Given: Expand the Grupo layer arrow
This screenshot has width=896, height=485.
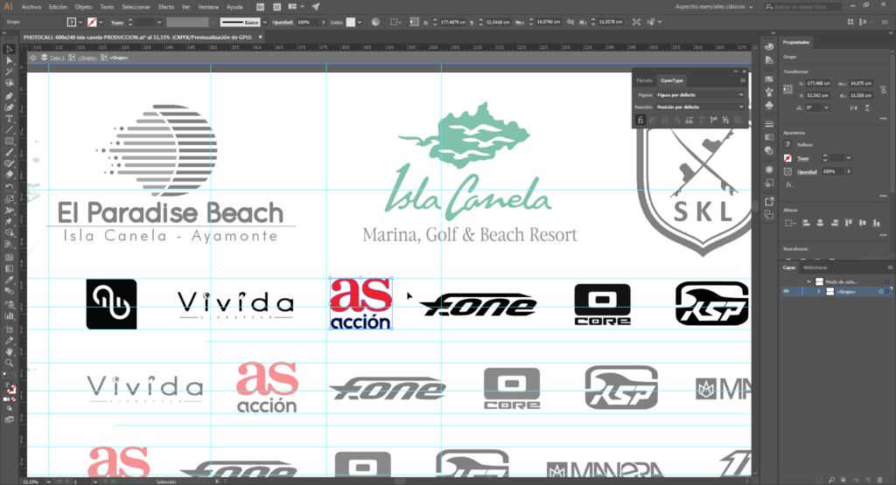Looking at the screenshot, I should pos(819,292).
